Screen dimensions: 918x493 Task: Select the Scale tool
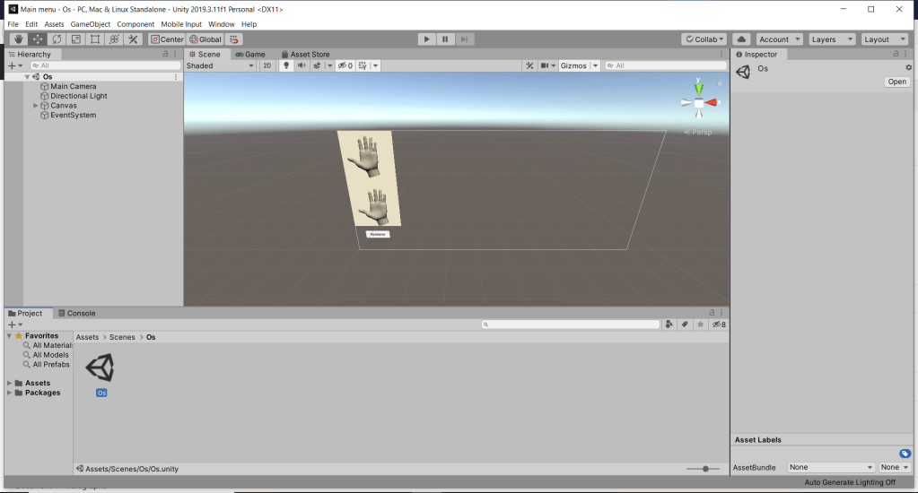click(75, 39)
